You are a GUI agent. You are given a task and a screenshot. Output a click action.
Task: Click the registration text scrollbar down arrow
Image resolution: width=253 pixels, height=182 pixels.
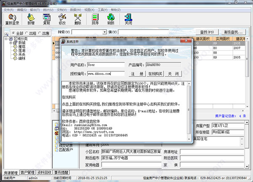click(x=189, y=139)
